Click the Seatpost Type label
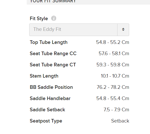Viewport: 150px width, 134px height. click(46, 121)
